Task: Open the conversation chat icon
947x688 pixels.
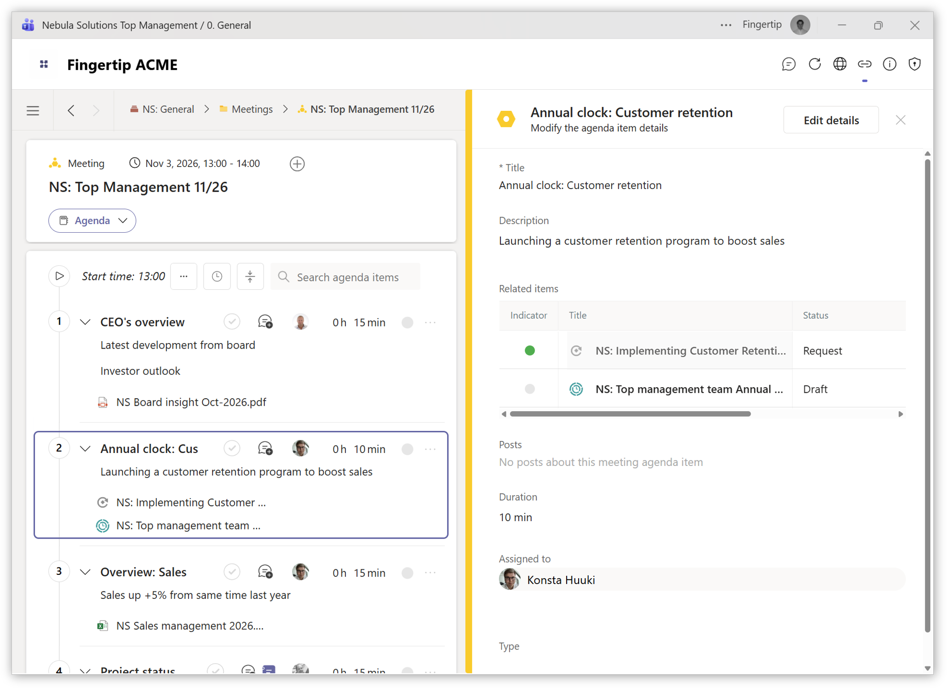Action: coord(788,64)
